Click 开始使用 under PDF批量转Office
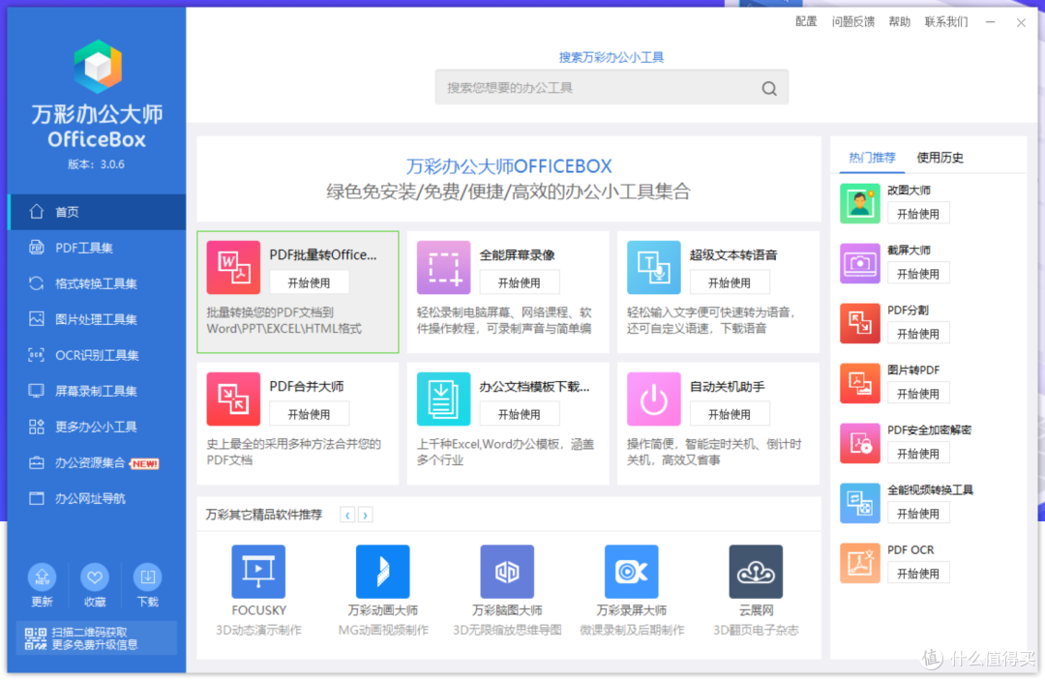The height and width of the screenshot is (680, 1045). pos(309,283)
